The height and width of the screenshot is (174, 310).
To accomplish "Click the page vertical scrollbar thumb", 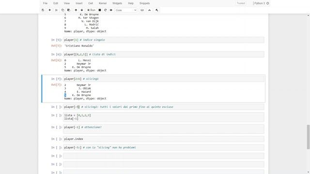I will pyautogui.click(x=308, y=137).
